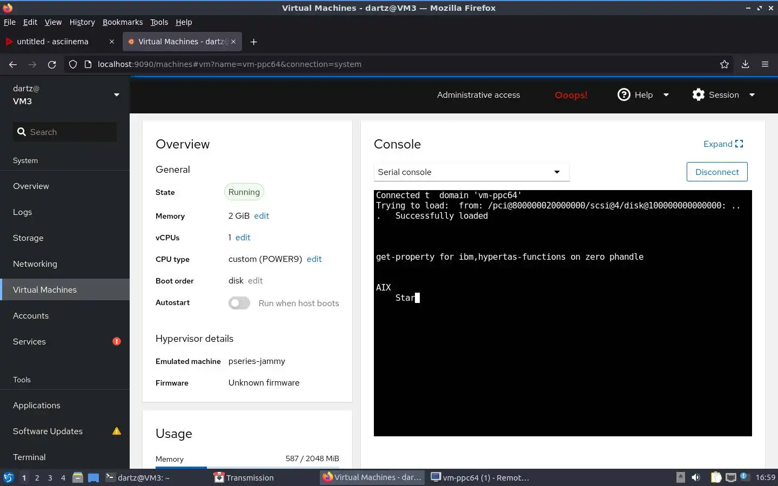Close the untitled - asciinema tab
This screenshot has height=486, width=778.
[x=112, y=42]
